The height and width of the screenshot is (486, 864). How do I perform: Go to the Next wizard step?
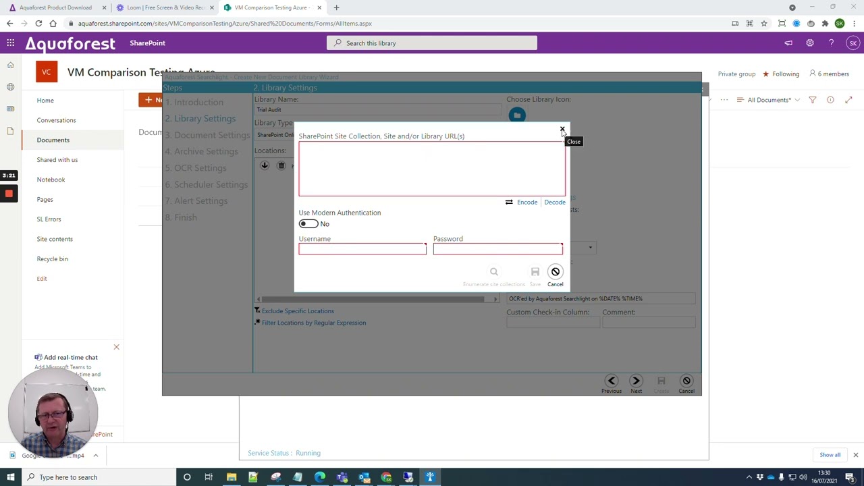[636, 381]
